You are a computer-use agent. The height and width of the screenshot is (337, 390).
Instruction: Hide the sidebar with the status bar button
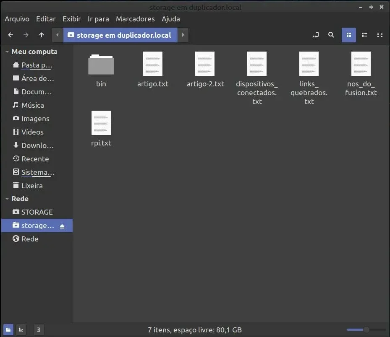point(38,330)
